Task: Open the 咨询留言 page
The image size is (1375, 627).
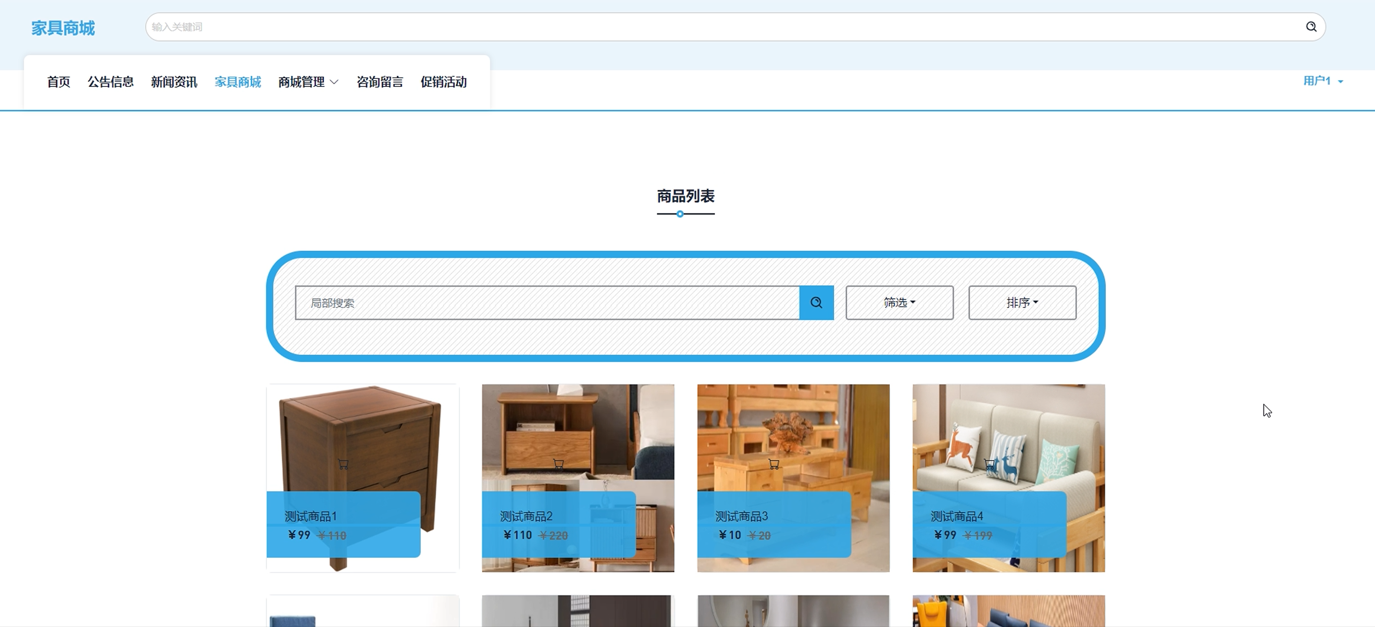Action: point(379,82)
